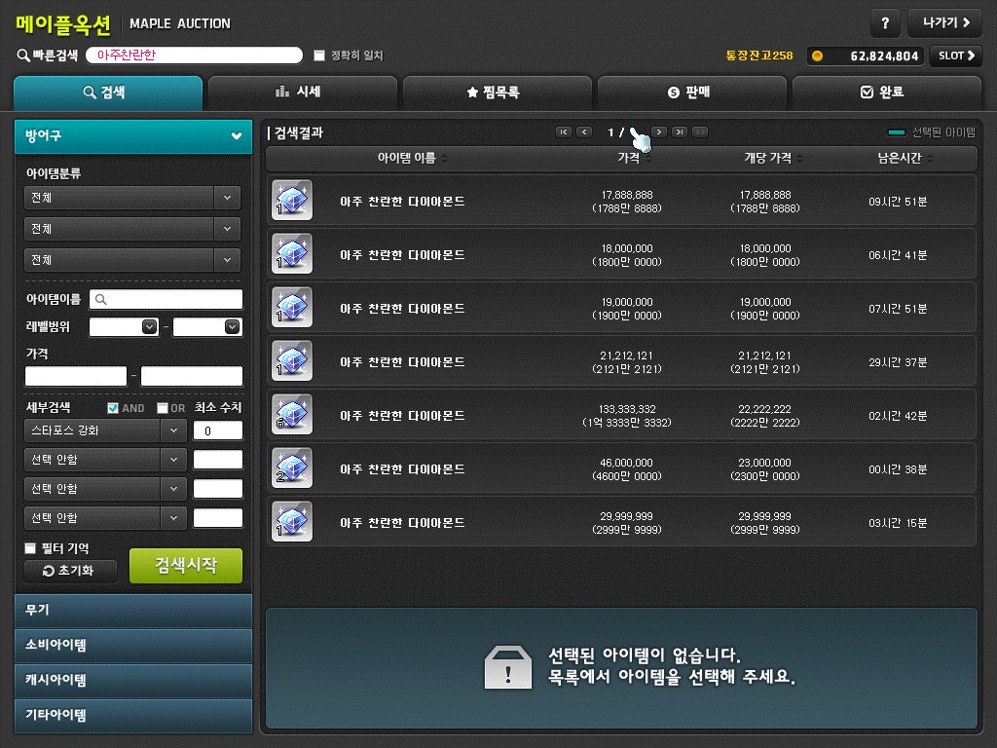
Task: Select the 06시간 41분 remaining time cell
Action: (898, 255)
